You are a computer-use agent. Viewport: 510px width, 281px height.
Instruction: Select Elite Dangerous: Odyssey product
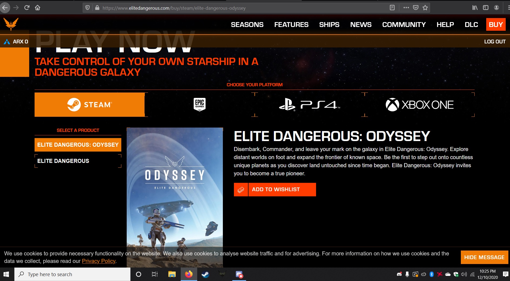point(78,145)
